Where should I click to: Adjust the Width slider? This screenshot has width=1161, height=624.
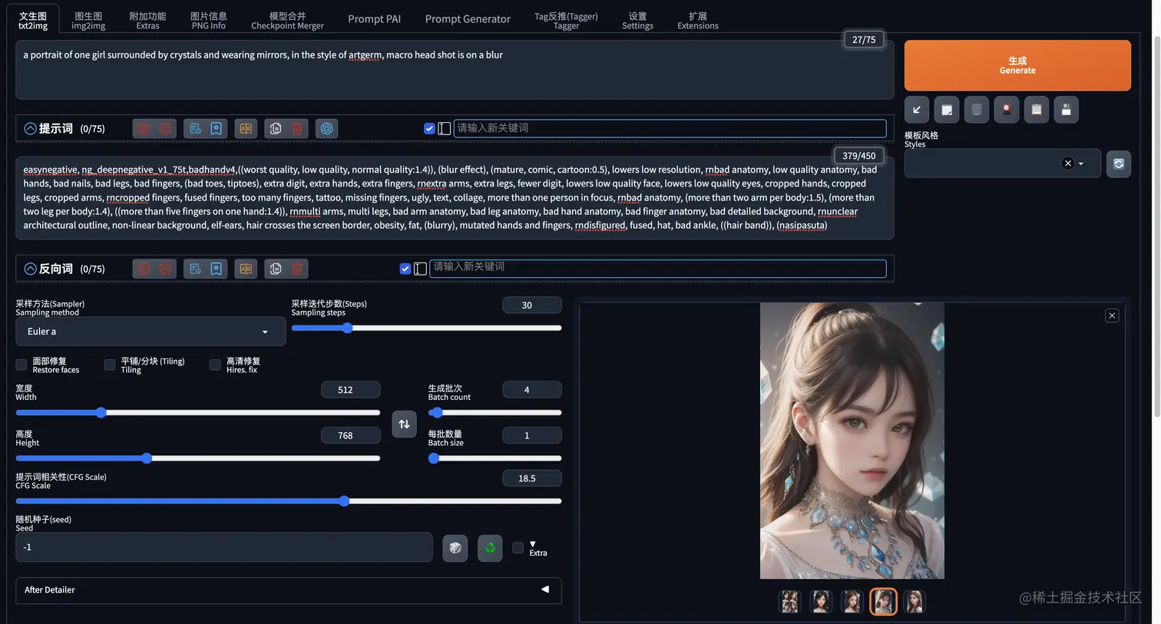[198, 413]
